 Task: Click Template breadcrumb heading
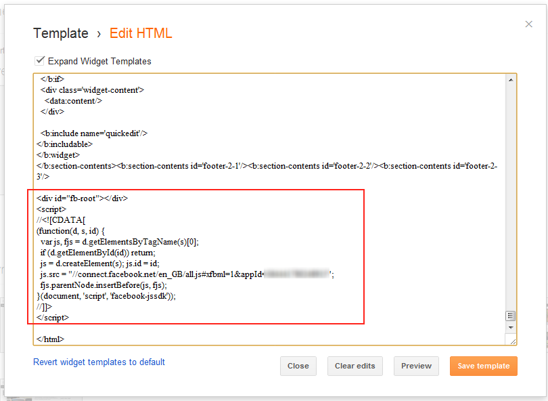(61, 34)
